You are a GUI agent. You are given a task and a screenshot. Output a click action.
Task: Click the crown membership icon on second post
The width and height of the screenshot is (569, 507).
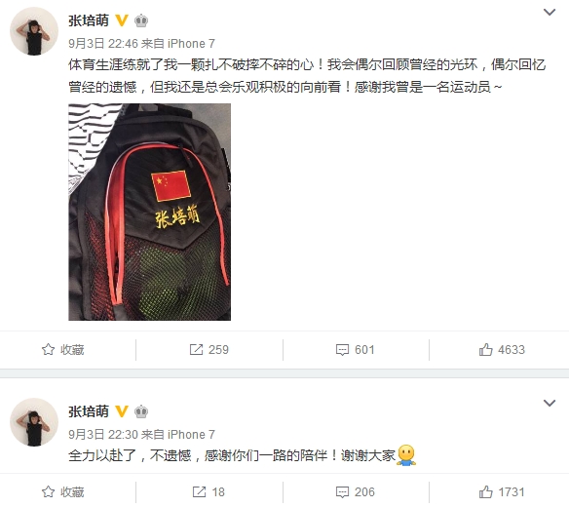click(x=141, y=411)
